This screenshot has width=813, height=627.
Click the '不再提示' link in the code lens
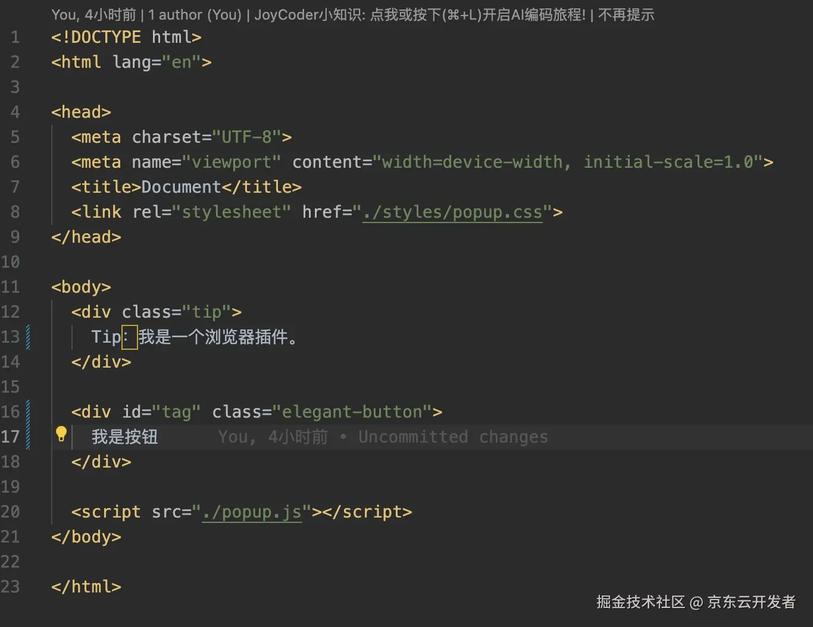click(x=626, y=15)
